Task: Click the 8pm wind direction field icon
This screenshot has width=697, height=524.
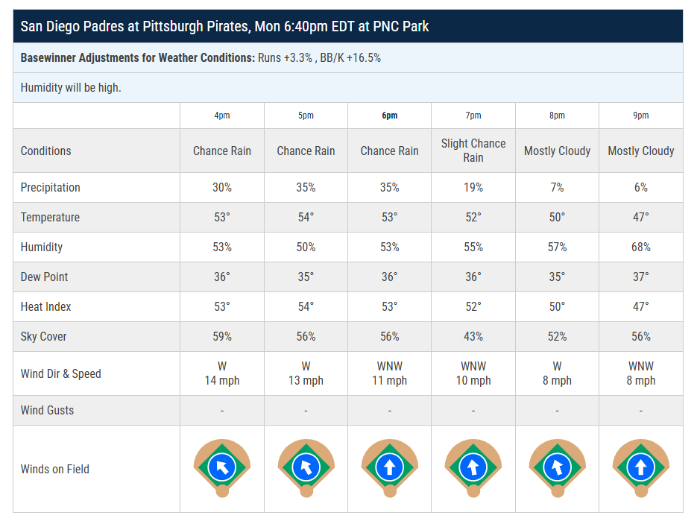Action: pyautogui.click(x=557, y=468)
